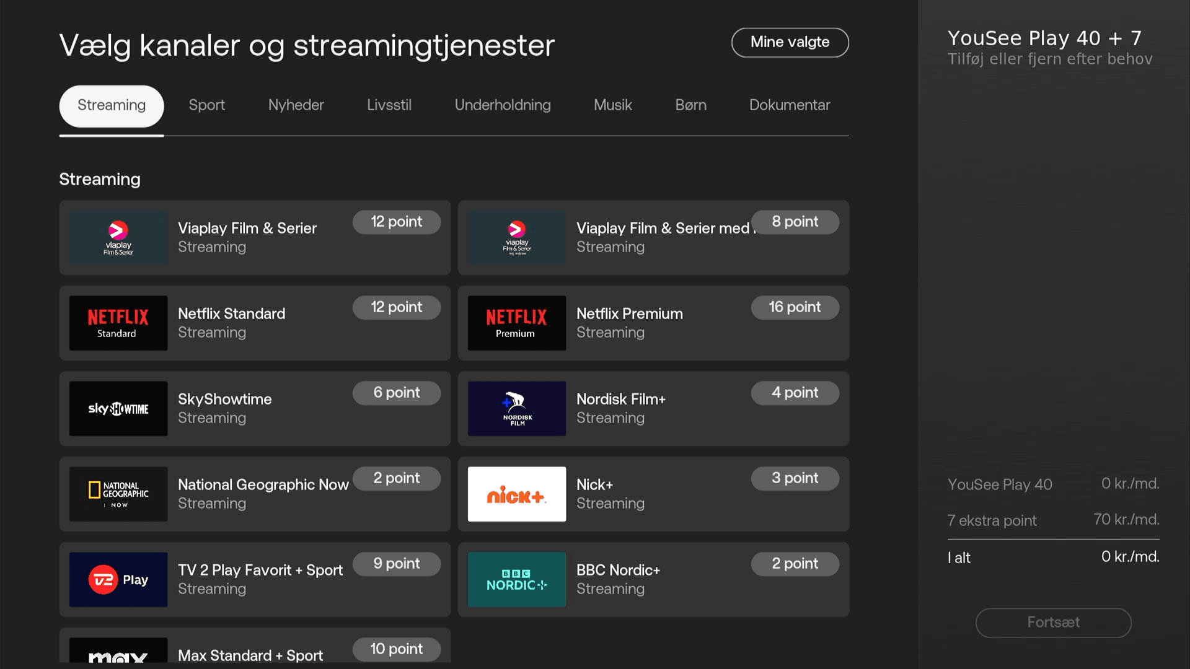1190x669 pixels.
Task: Select the Max logo thumbnail
Action: tap(118, 652)
